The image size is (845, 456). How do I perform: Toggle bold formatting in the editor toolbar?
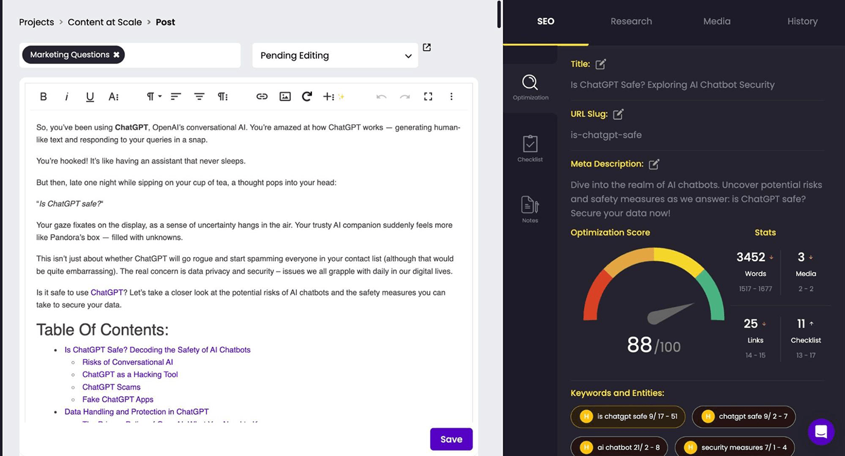pos(43,97)
